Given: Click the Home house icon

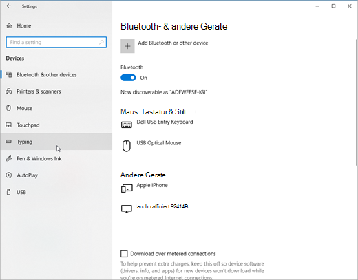Looking at the screenshot, I should click(9, 25).
